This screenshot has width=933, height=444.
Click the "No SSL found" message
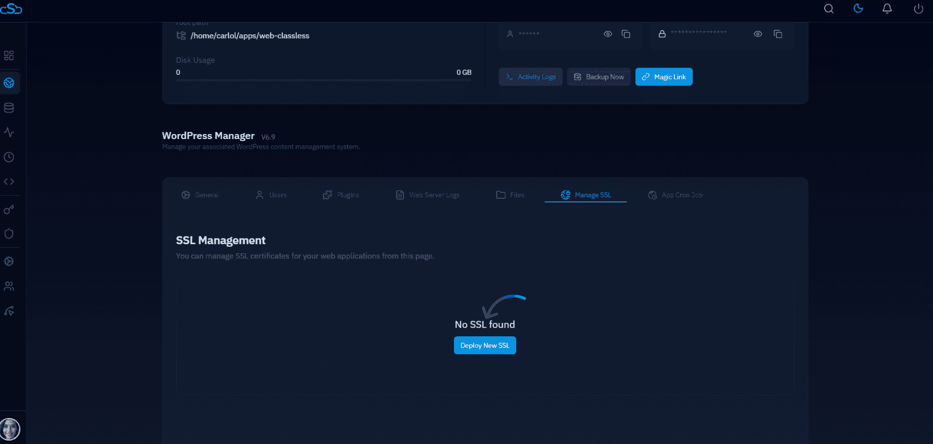[x=485, y=324]
